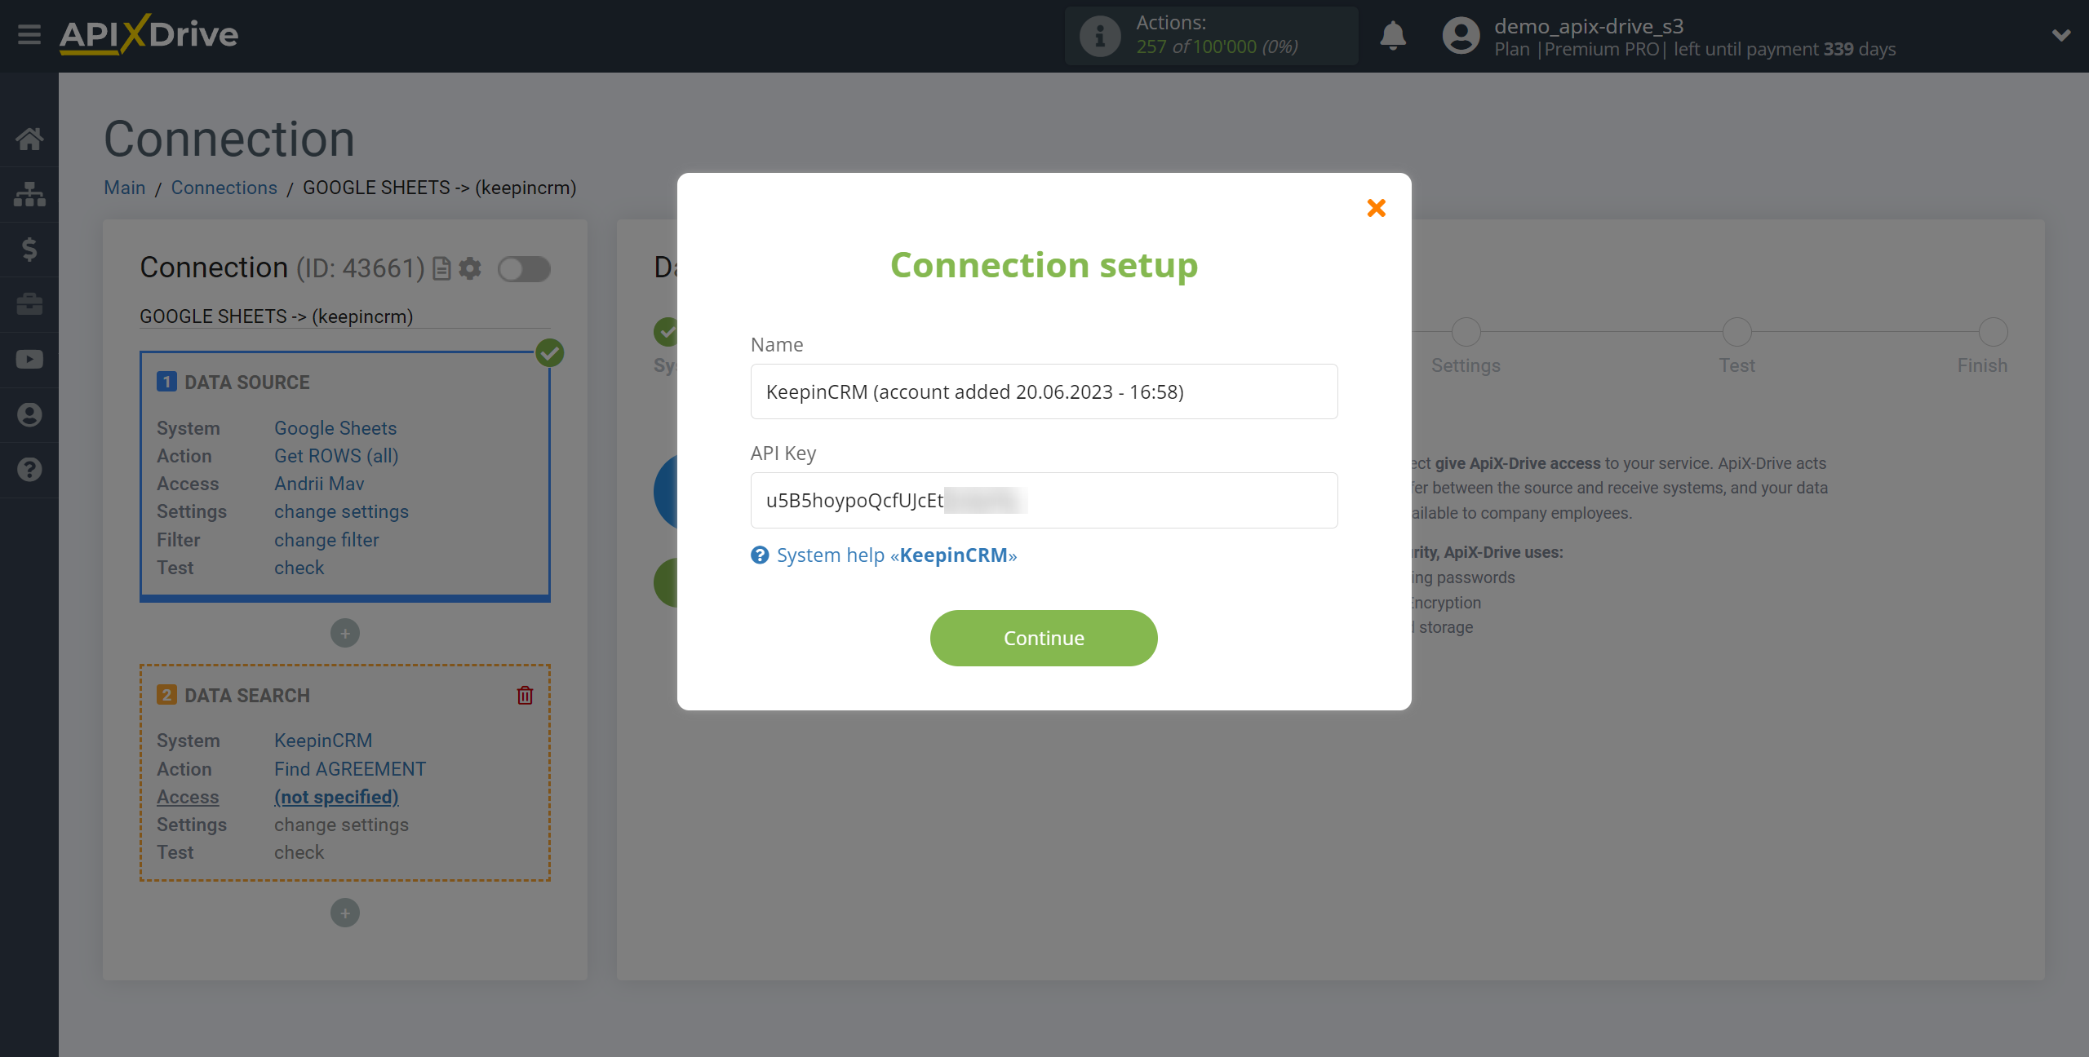Viewport: 2089px width, 1057px height.
Task: Open the connections sitemap sidebar icon
Action: coord(29,194)
